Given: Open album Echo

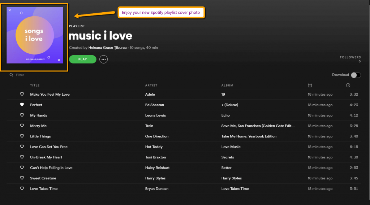Looking at the screenshot, I should click(x=225, y=115).
